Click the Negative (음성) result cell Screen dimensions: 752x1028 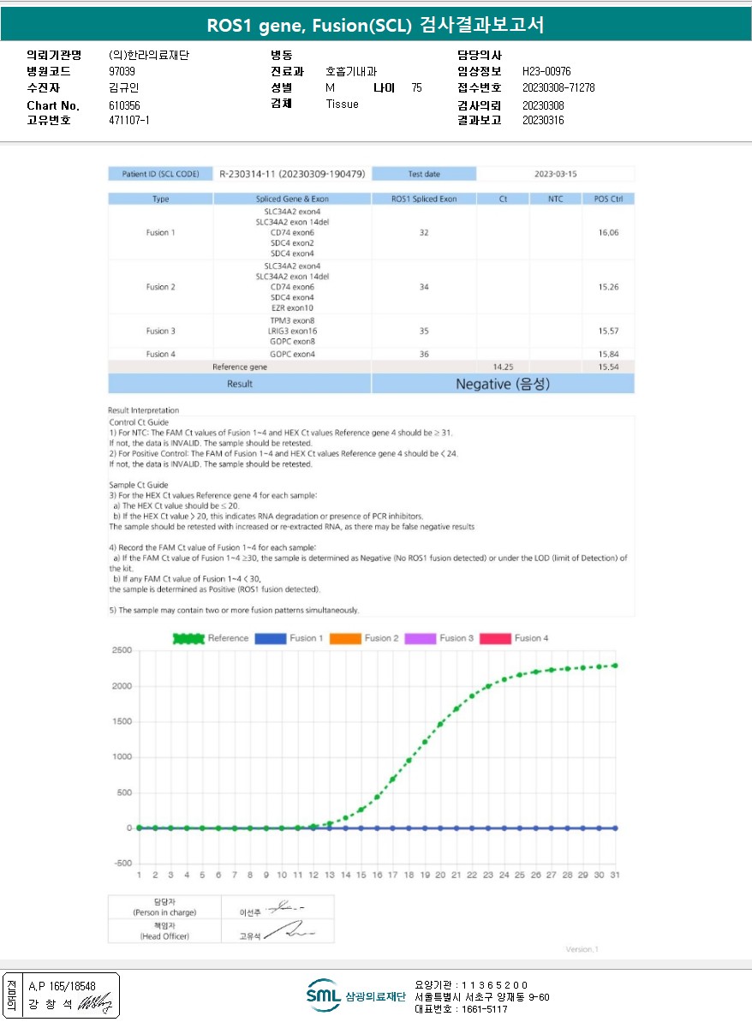click(x=503, y=384)
